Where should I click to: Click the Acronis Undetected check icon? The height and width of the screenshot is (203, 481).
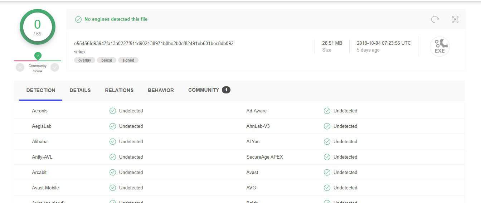click(113, 111)
